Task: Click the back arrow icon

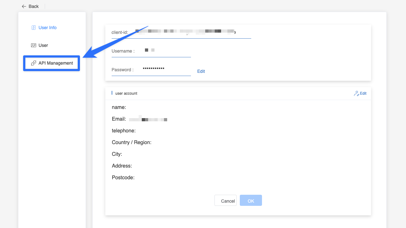Action: tap(24, 6)
